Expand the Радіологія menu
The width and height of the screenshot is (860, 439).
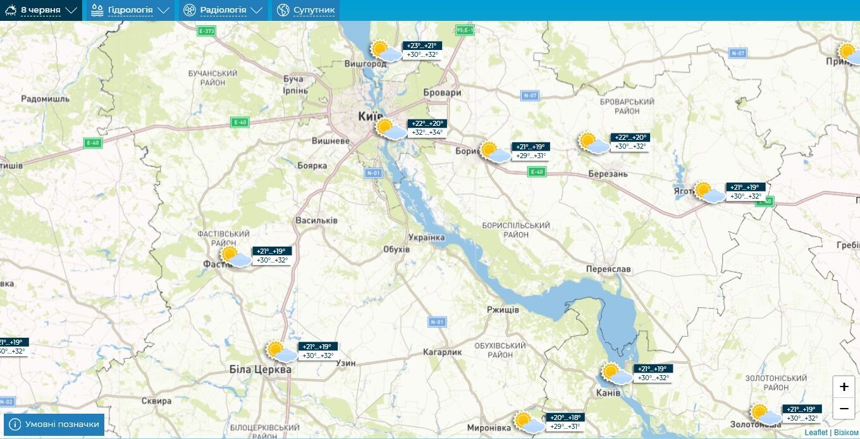point(223,10)
